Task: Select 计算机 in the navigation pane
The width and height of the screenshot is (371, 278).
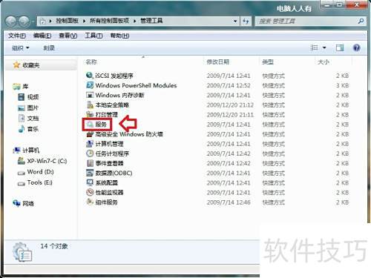Action: pos(27,150)
